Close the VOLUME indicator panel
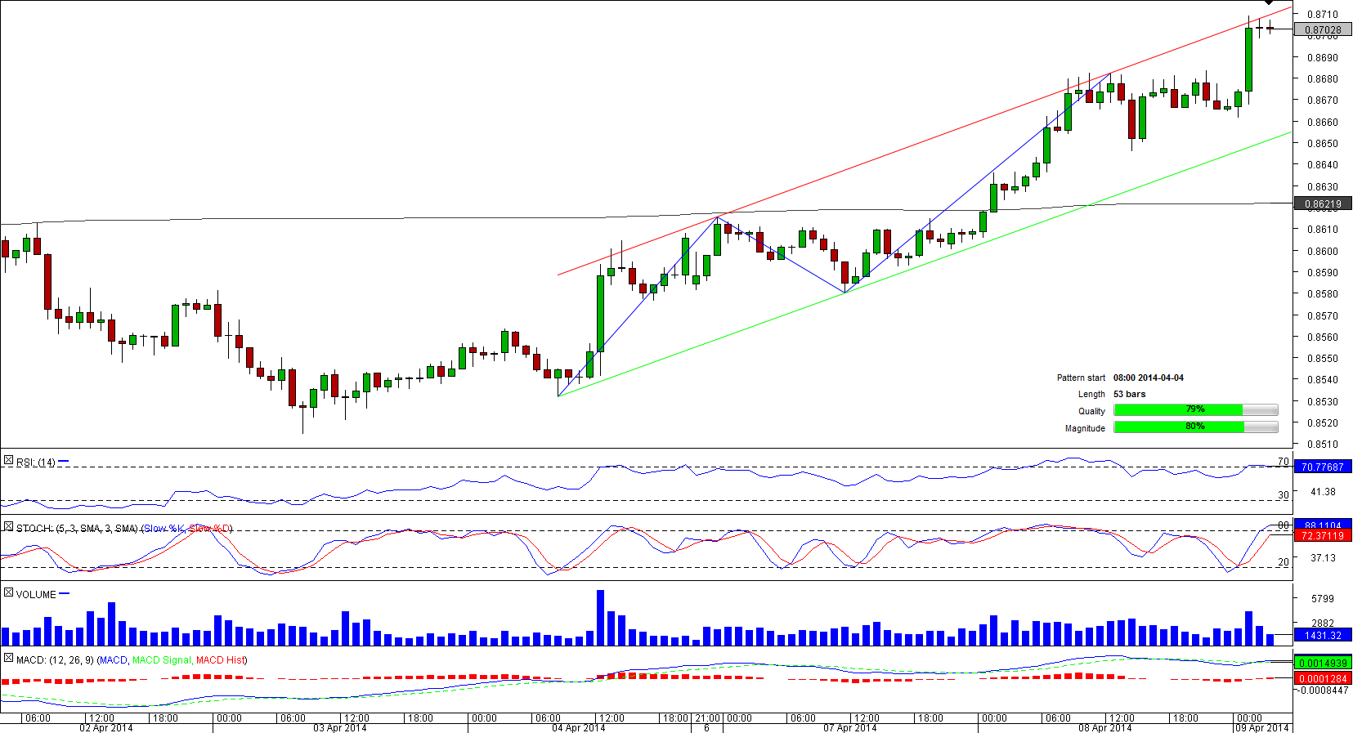 tap(8, 592)
